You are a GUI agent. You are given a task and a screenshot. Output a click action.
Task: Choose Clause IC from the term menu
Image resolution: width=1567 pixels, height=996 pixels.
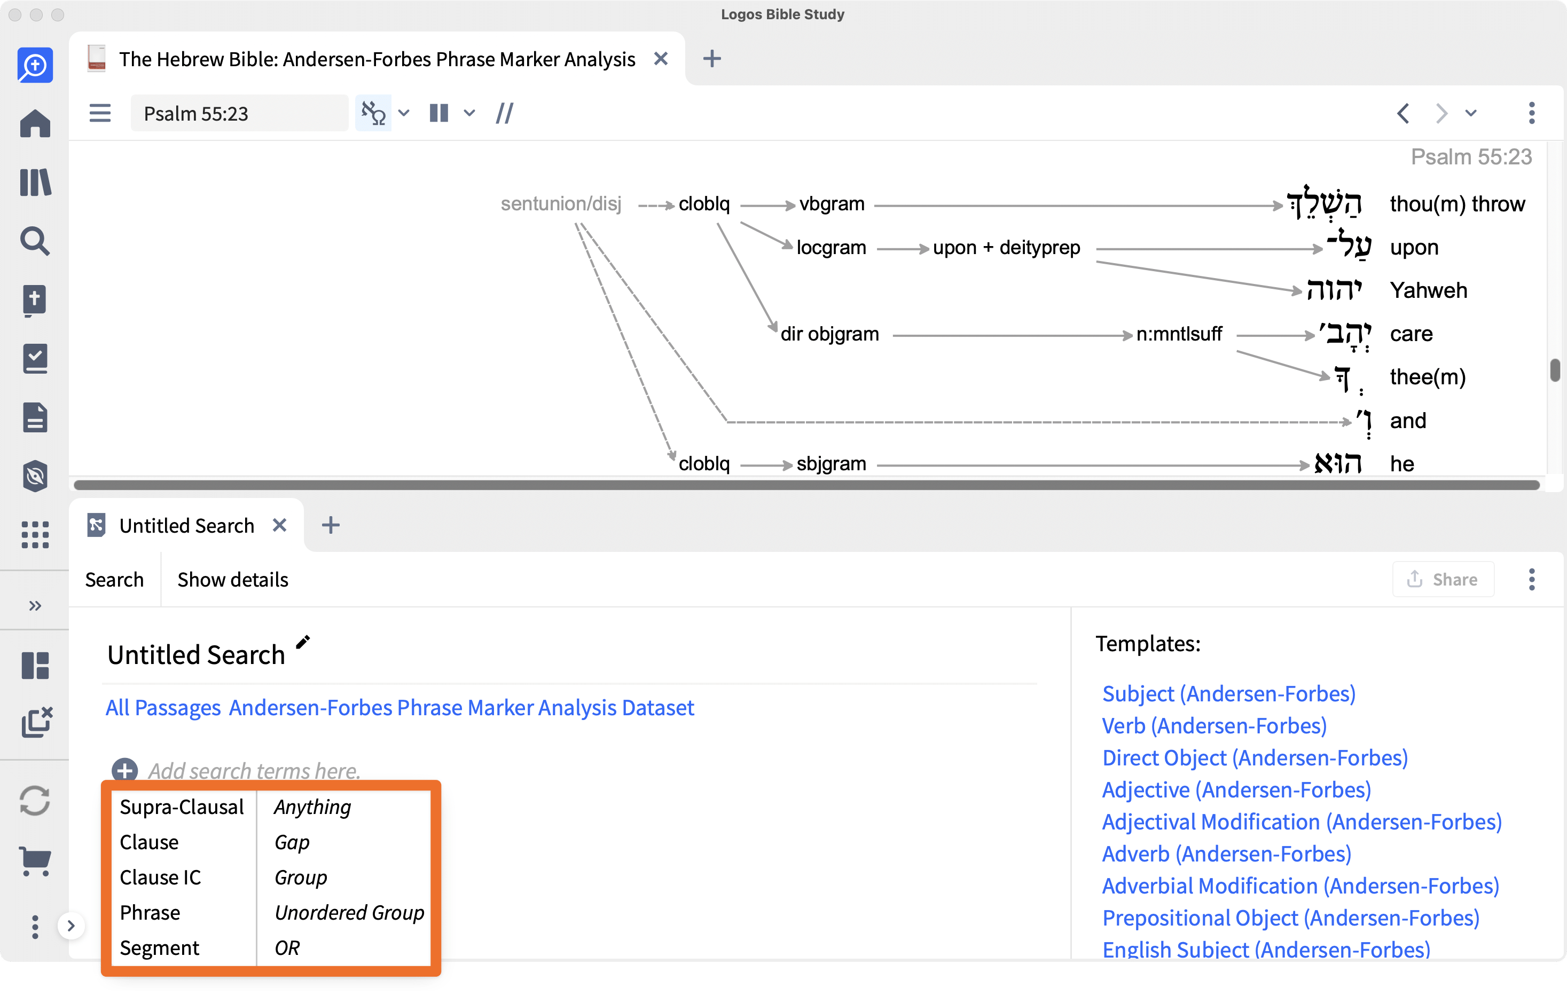pos(160,877)
